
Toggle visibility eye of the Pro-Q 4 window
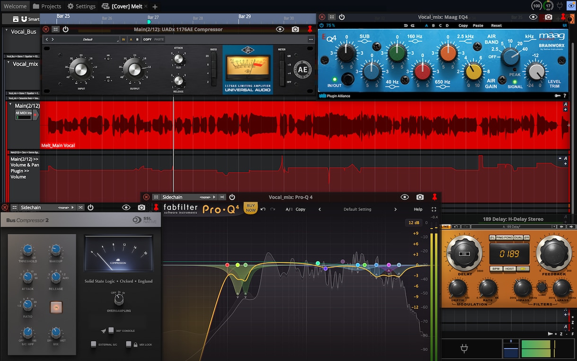(x=405, y=197)
